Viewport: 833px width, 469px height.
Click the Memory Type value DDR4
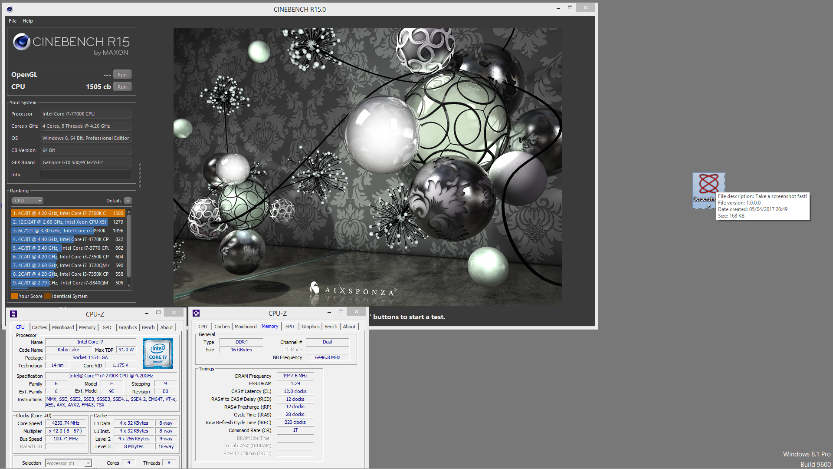click(x=242, y=342)
